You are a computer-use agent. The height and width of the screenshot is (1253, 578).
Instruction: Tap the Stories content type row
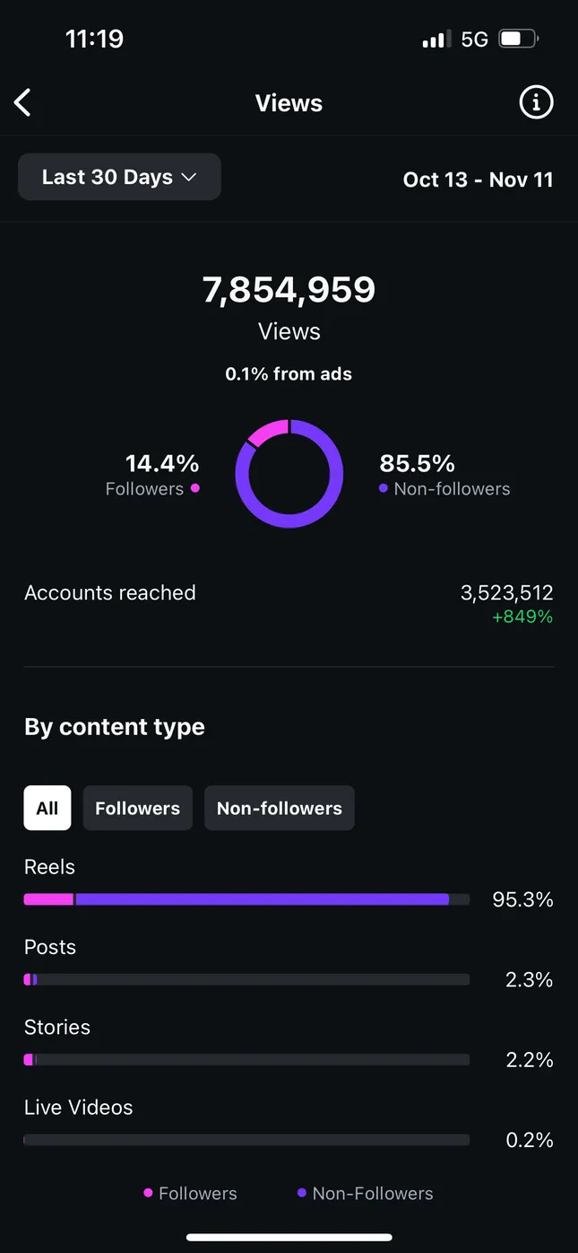289,1044
